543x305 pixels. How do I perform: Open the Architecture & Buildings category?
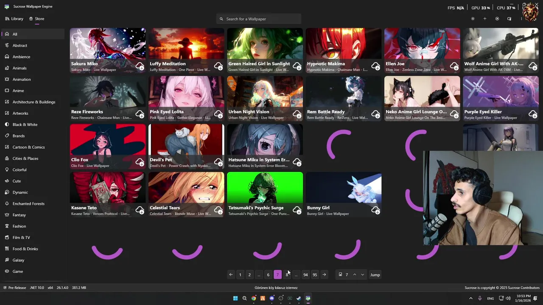coord(33,102)
